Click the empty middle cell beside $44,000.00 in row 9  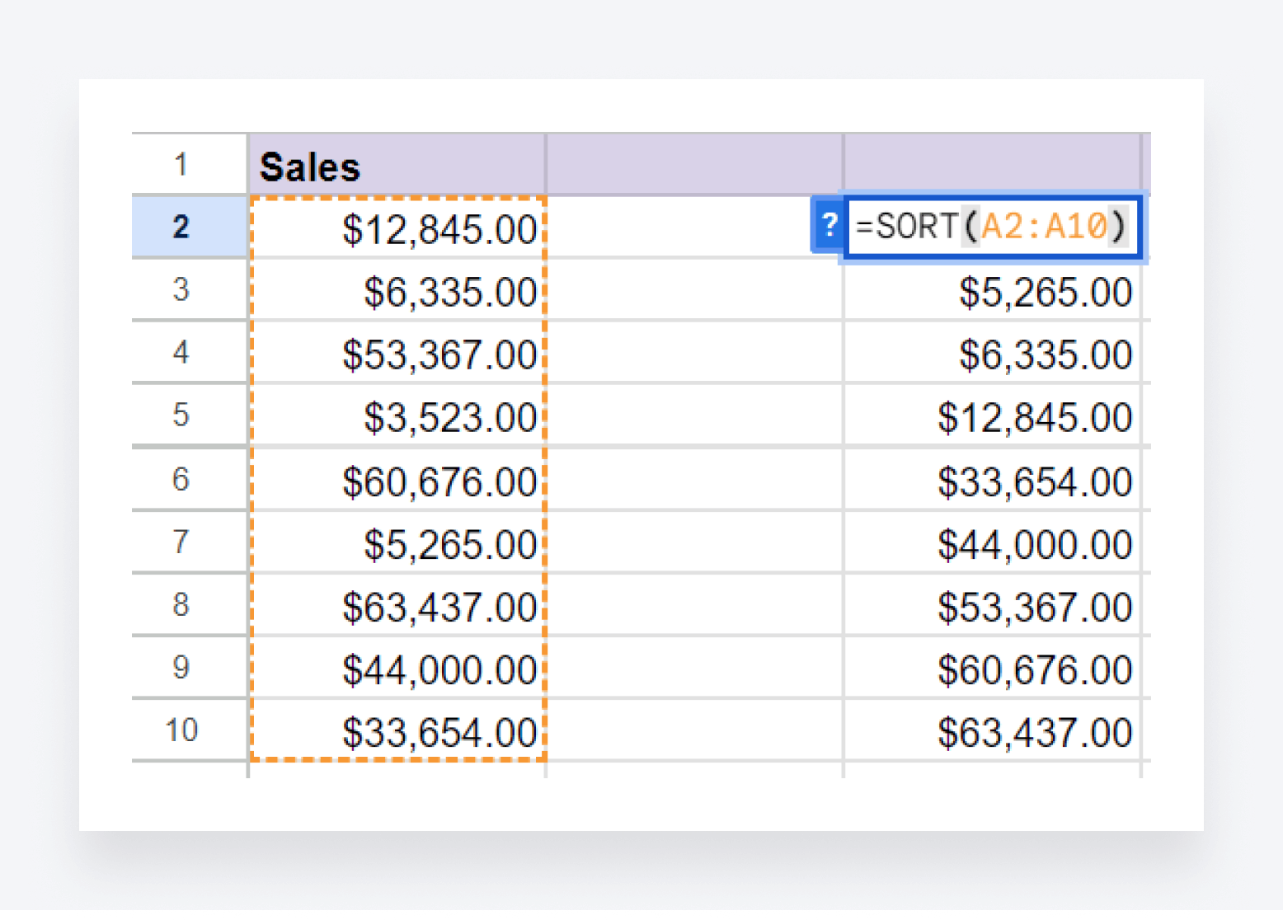[x=694, y=667]
